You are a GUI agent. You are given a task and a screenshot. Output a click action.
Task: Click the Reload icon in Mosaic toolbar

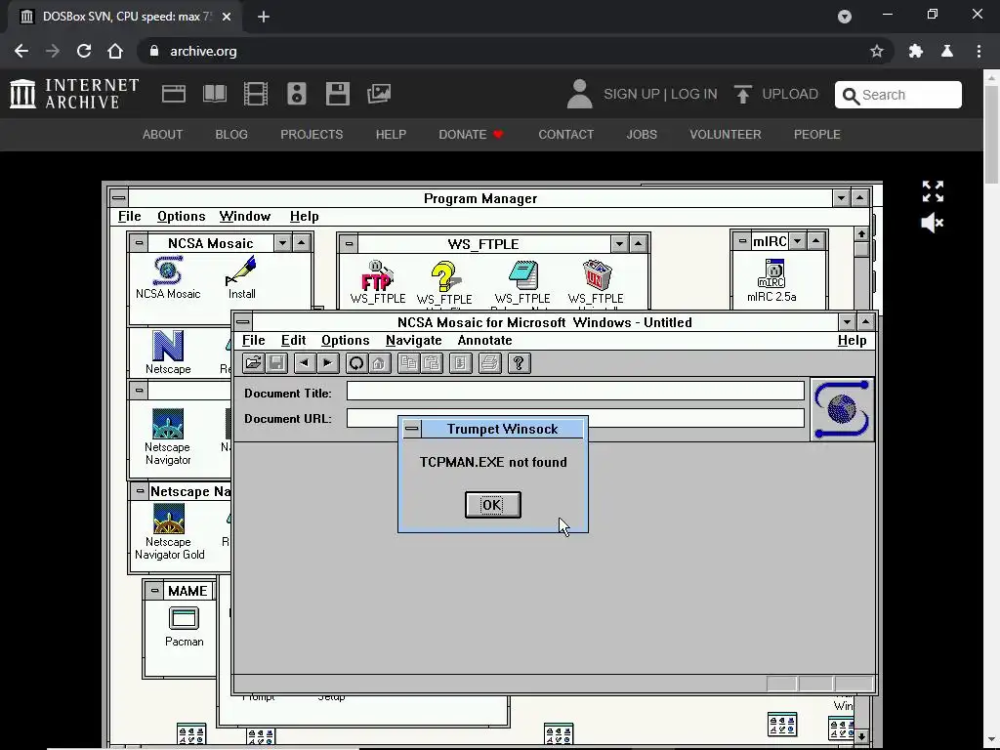coord(355,363)
